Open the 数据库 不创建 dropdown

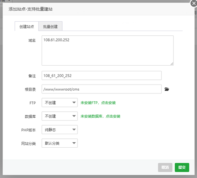point(59,116)
